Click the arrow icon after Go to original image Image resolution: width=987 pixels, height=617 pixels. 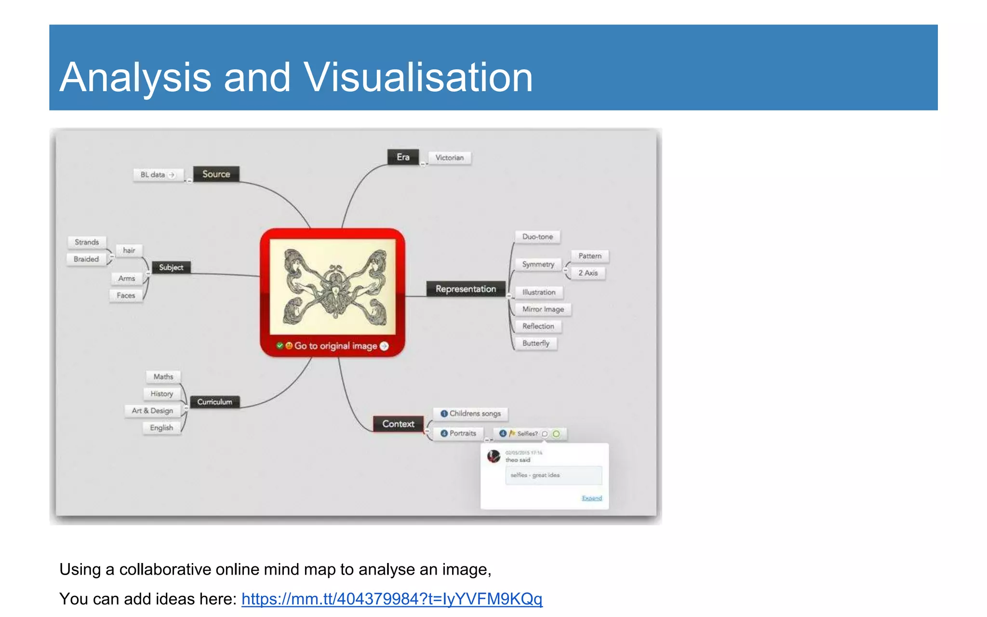[x=384, y=346]
